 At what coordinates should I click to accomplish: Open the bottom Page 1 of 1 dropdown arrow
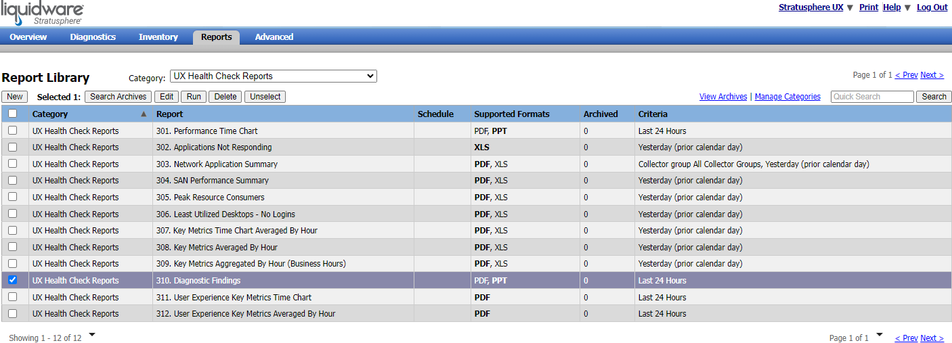[880, 334]
